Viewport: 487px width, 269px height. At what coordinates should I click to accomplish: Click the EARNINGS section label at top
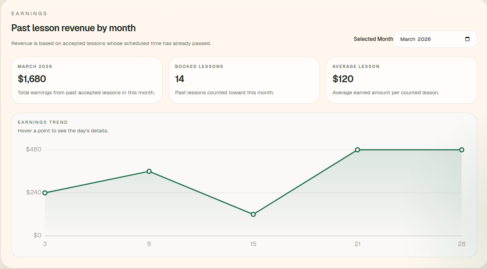(29, 14)
